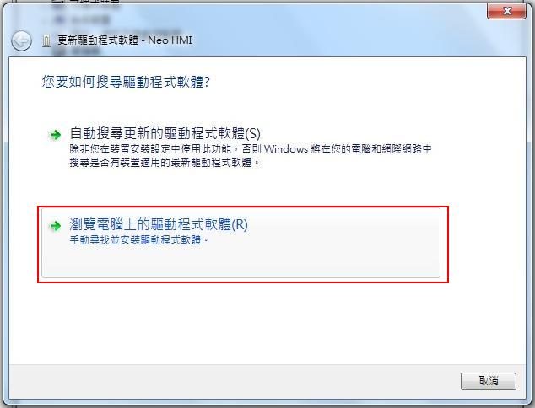
Task: Click the empty title bar area left of X
Action: [341, 20]
